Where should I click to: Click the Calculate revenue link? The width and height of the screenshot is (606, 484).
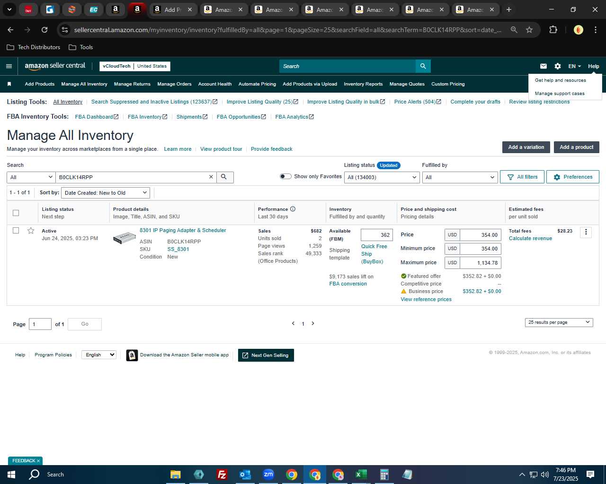tap(530, 238)
